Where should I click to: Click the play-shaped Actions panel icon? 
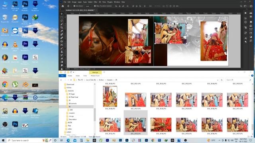245,13
